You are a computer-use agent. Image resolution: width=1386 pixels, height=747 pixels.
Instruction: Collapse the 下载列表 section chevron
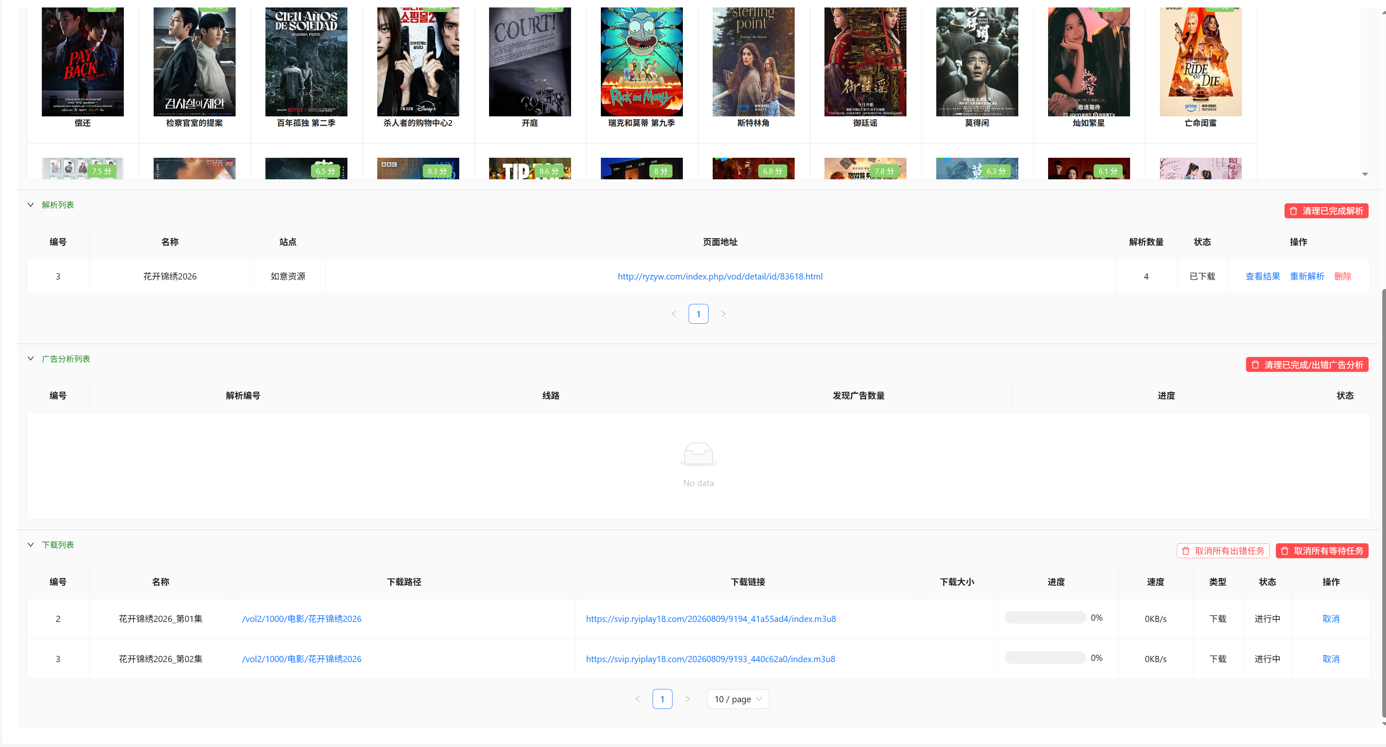pyautogui.click(x=31, y=545)
